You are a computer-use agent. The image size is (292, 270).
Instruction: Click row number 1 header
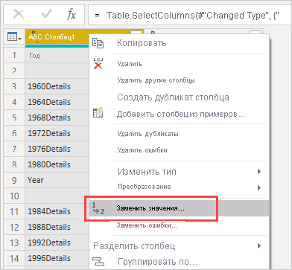click(x=14, y=55)
